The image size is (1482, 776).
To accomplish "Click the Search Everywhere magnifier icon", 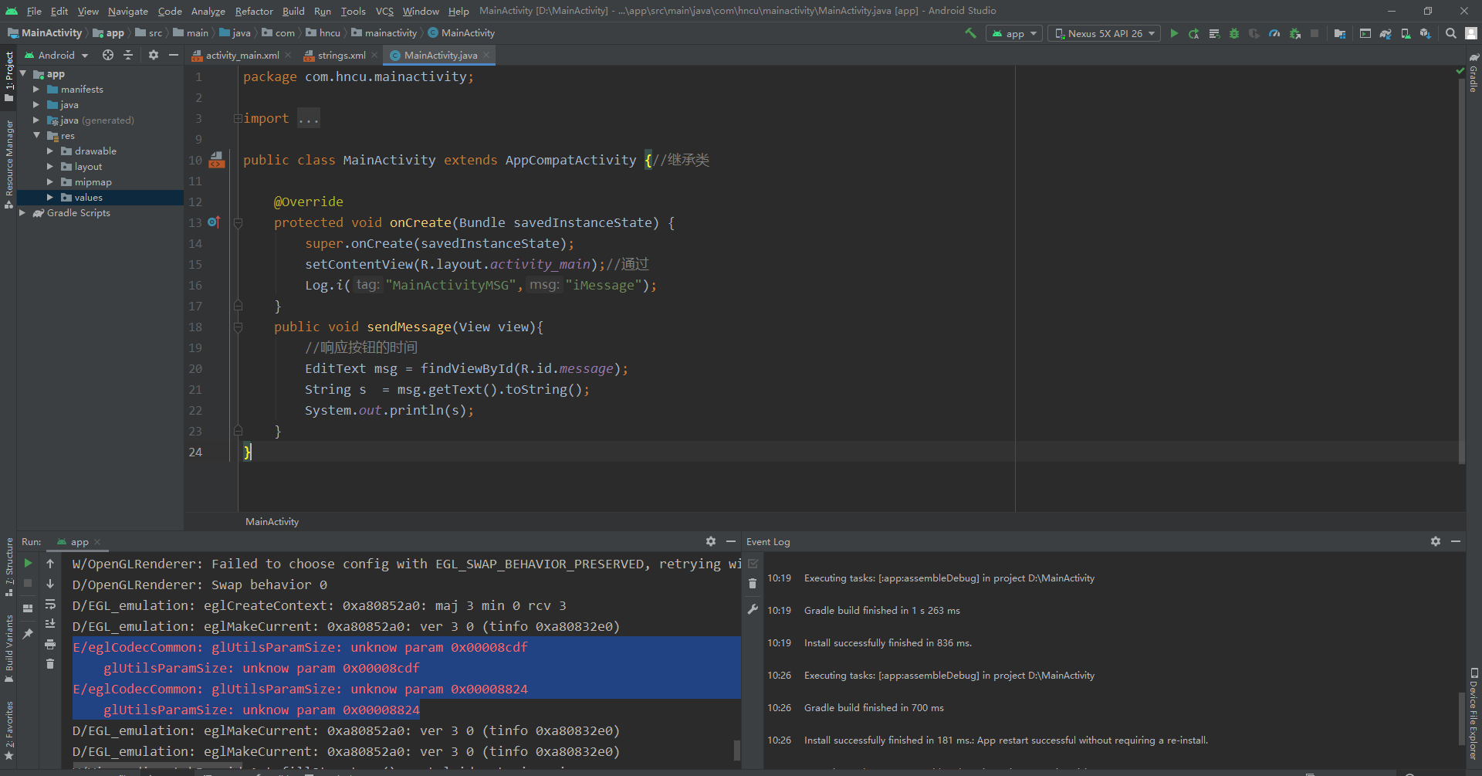I will coord(1451,33).
